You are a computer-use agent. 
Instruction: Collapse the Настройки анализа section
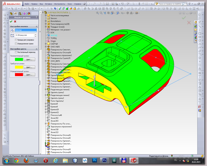click(x=36, y=26)
